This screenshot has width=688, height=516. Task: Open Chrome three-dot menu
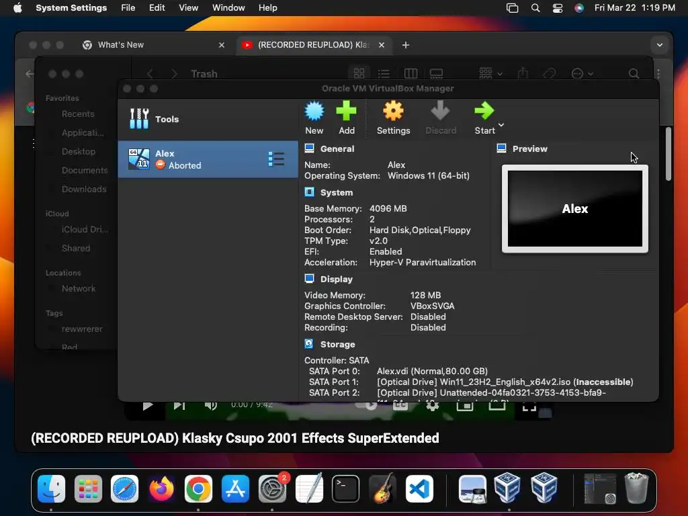[658, 74]
